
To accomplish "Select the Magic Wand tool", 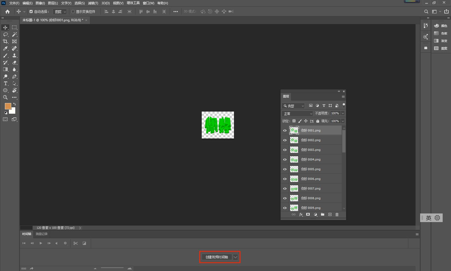I will 15,34.
